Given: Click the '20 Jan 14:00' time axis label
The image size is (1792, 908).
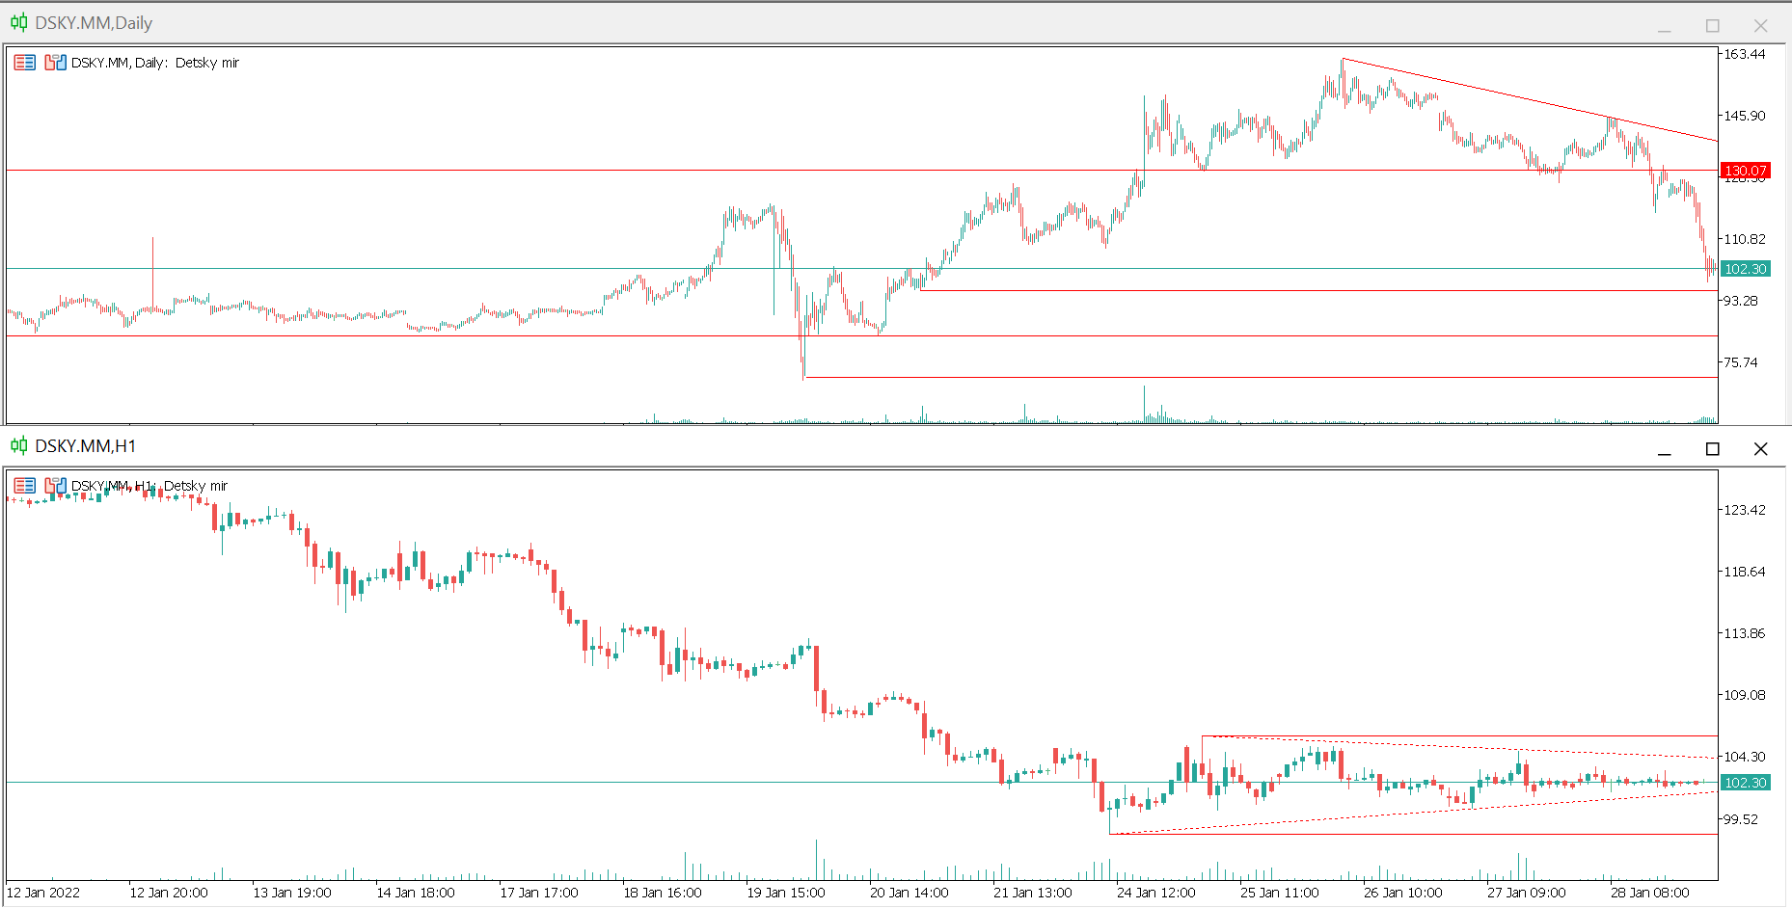Looking at the screenshot, I should point(910,893).
